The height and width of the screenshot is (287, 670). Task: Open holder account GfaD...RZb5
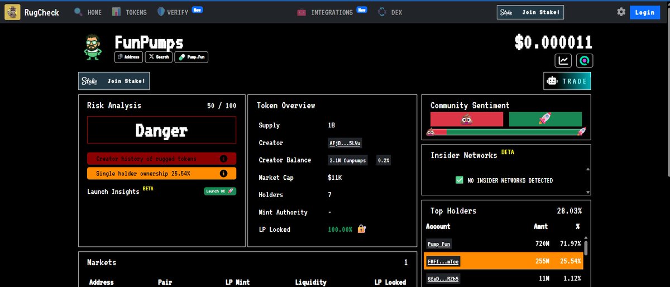pos(443,279)
